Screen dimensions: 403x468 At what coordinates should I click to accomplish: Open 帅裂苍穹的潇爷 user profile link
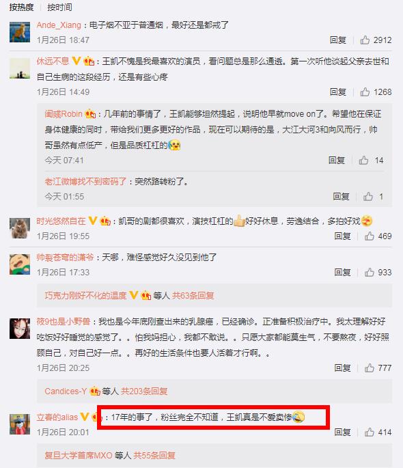66,257
